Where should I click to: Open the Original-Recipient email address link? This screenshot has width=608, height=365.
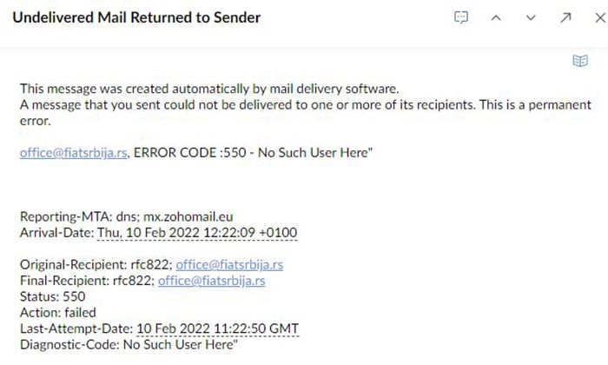pyautogui.click(x=229, y=266)
